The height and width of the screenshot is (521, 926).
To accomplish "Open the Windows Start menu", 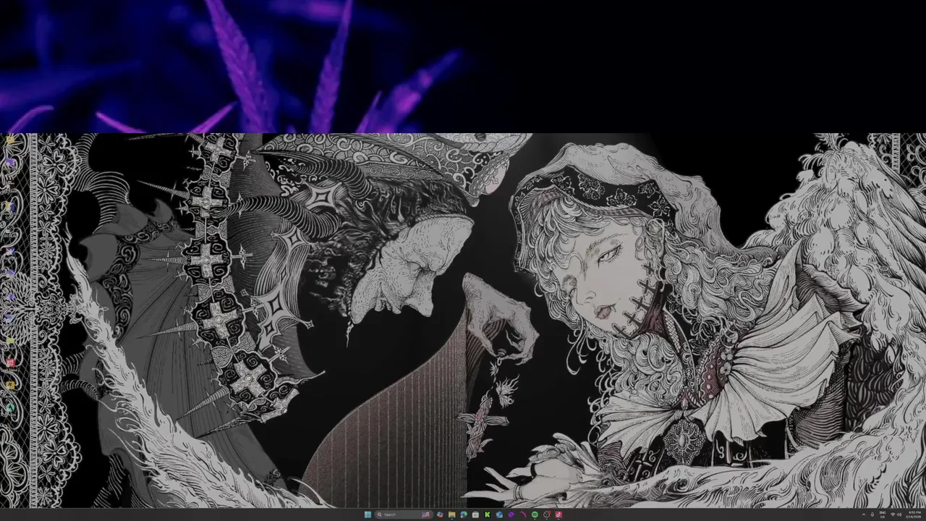I will [368, 514].
